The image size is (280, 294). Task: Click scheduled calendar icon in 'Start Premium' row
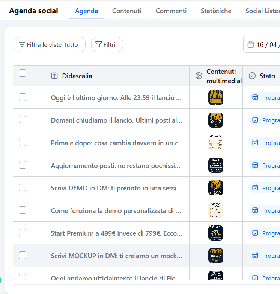[255, 233]
